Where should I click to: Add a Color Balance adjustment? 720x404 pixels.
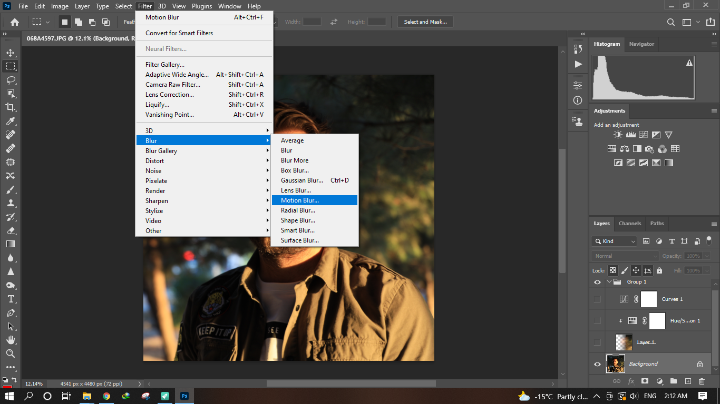[625, 149]
